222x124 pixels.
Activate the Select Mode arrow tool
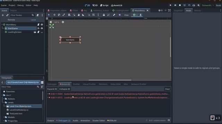pos(49,15)
